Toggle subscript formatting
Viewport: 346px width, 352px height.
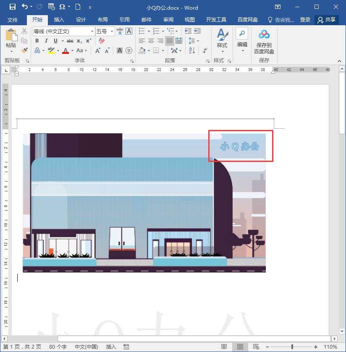(79, 41)
